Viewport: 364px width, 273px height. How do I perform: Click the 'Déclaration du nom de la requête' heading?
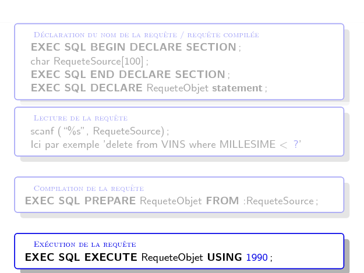pyautogui.click(x=146, y=35)
